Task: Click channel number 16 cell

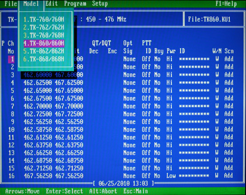Action: pyautogui.click(x=11, y=176)
